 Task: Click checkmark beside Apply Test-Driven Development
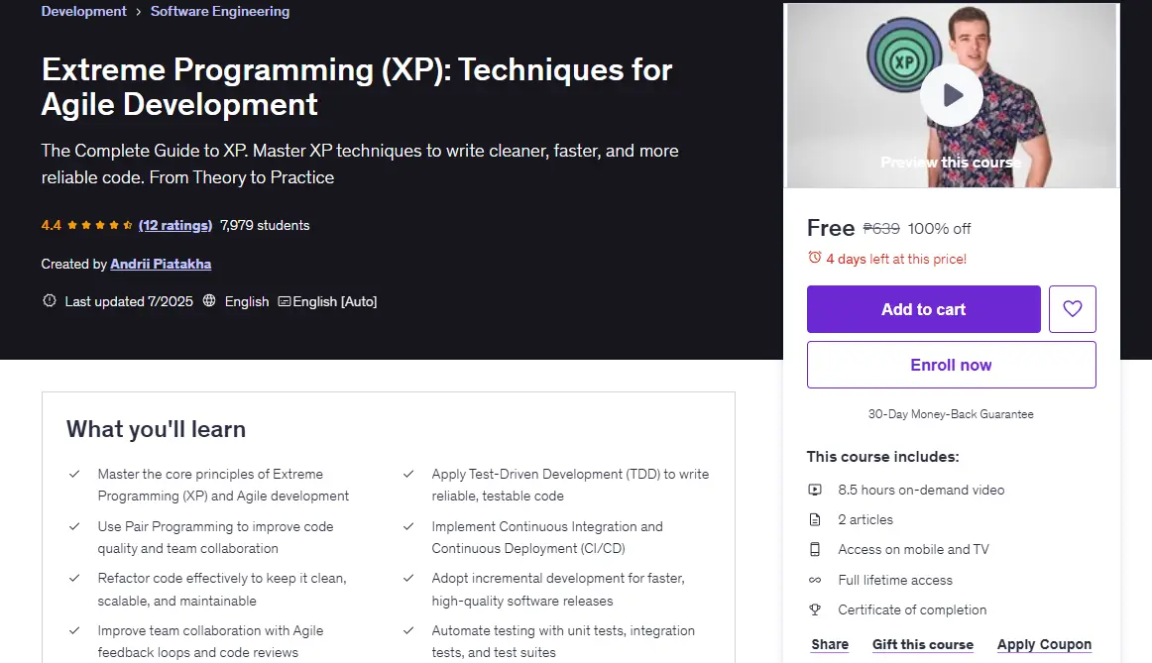[408, 475]
